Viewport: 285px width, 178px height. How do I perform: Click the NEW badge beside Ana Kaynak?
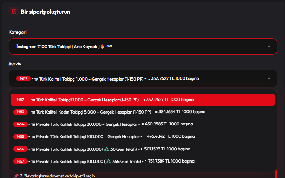(x=109, y=46)
